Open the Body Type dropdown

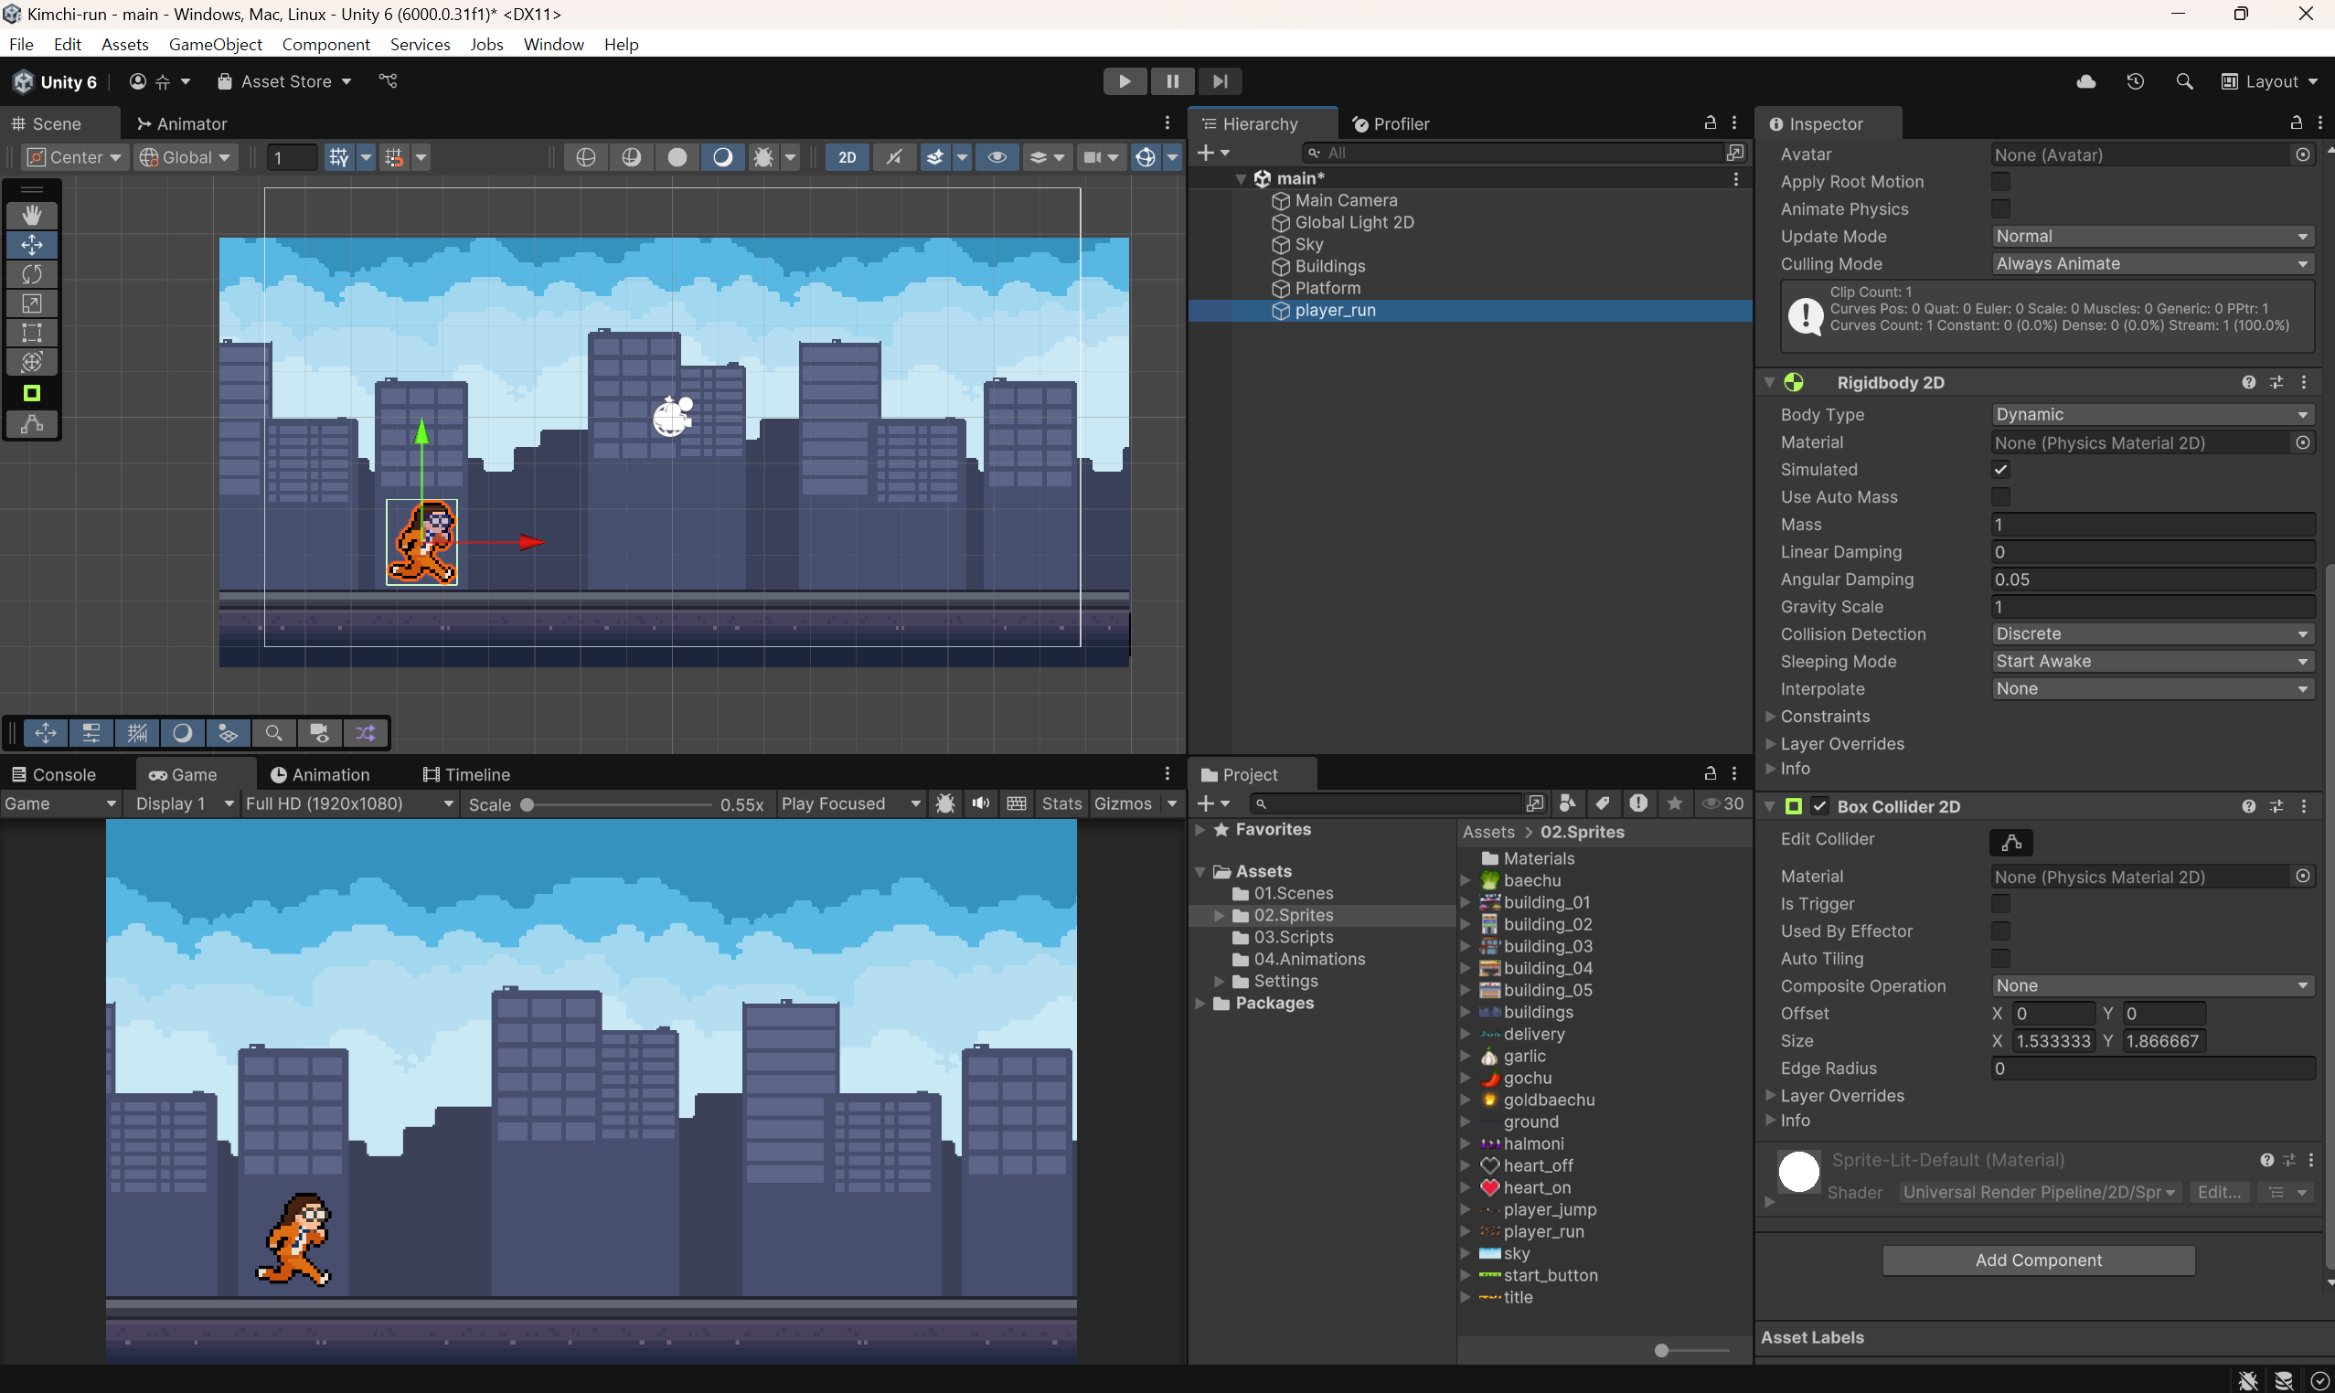[x=2151, y=415]
